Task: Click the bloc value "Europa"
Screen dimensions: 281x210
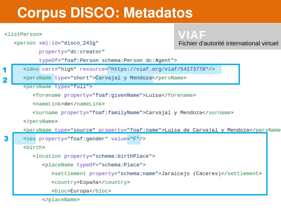Action: point(80,191)
